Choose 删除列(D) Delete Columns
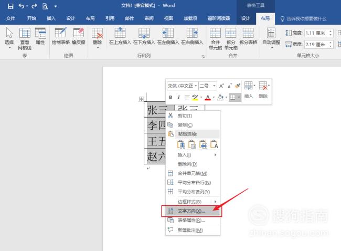The height and width of the screenshot is (251, 341). click(x=193, y=164)
